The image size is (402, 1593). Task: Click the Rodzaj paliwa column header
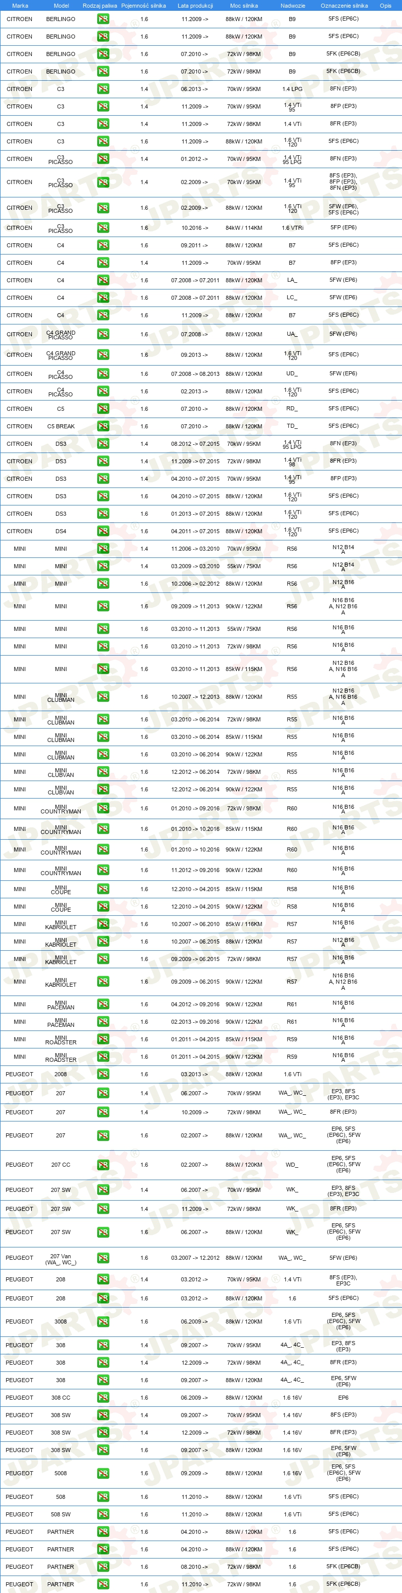pyautogui.click(x=100, y=6)
